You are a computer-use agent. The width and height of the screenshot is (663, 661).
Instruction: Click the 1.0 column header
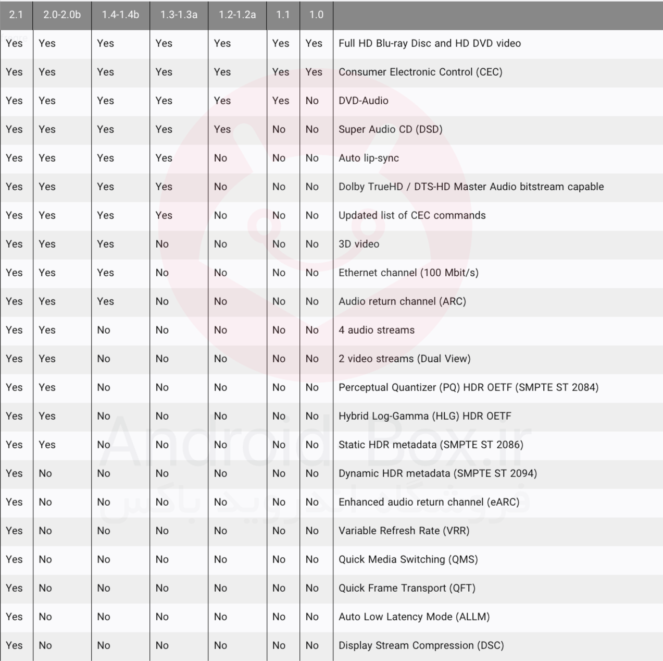316,15
